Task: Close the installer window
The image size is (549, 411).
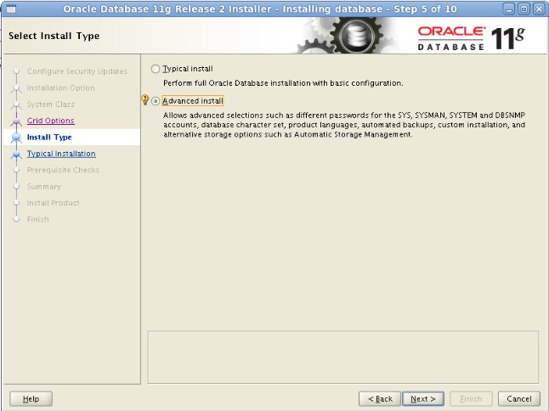Action: (x=539, y=9)
